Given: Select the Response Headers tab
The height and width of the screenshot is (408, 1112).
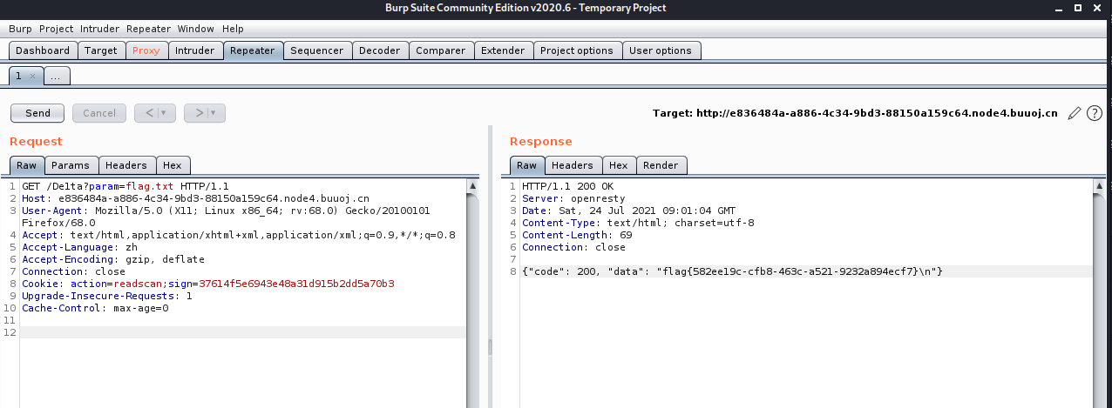Looking at the screenshot, I should point(573,165).
